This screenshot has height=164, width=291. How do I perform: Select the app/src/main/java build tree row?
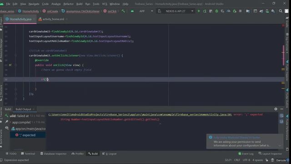pos(28,128)
